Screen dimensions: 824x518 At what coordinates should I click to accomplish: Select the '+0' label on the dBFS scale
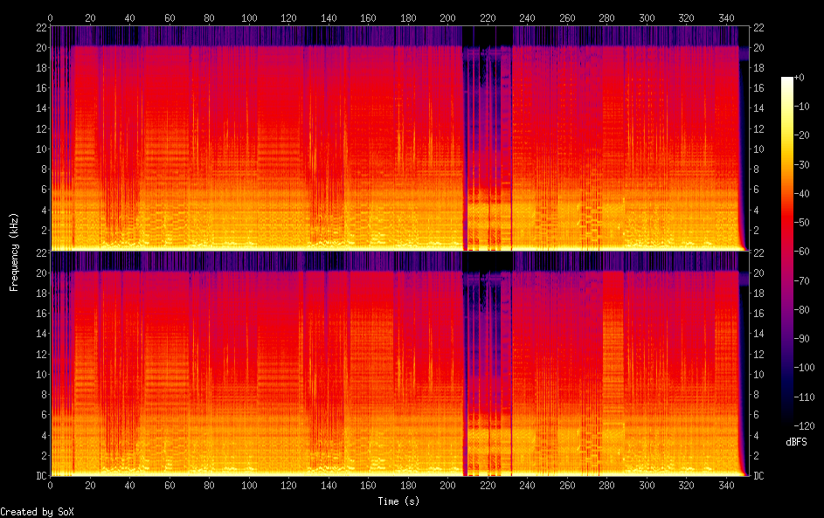[800, 78]
